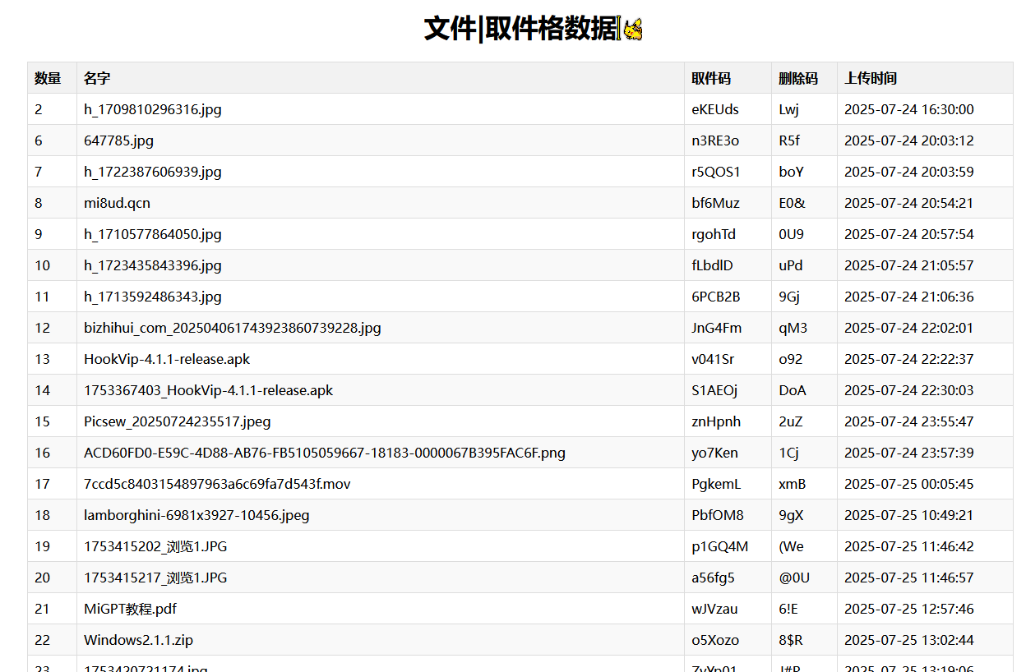Click the 数量 column header
This screenshot has height=672, width=1026.
coord(48,78)
